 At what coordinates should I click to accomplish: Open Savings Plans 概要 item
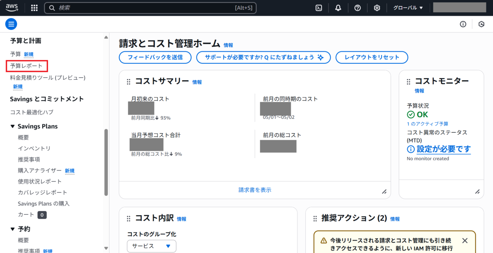click(23, 137)
